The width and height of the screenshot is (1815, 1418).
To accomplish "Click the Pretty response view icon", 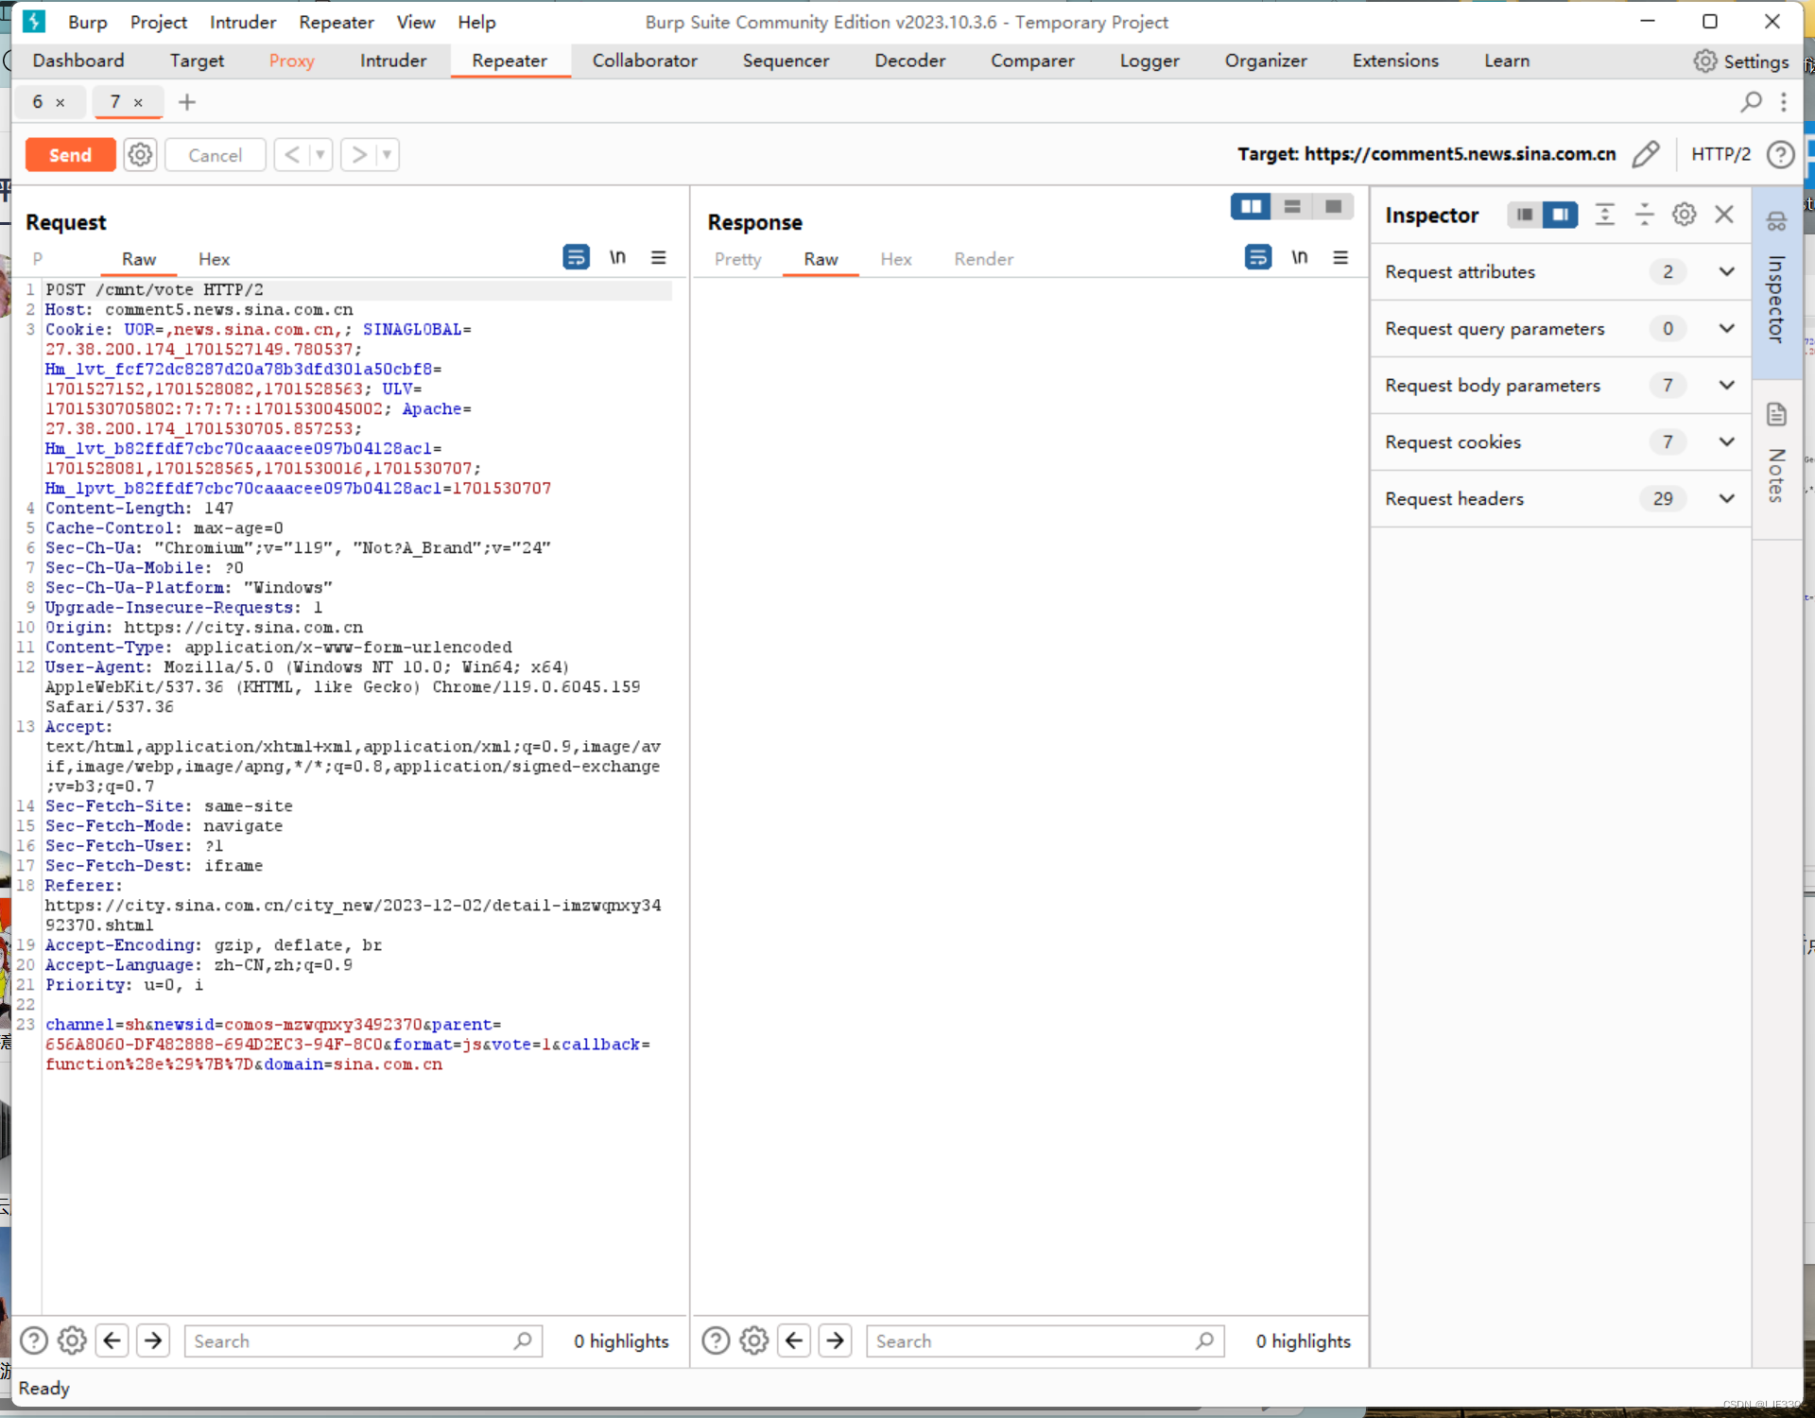I will pos(736,259).
